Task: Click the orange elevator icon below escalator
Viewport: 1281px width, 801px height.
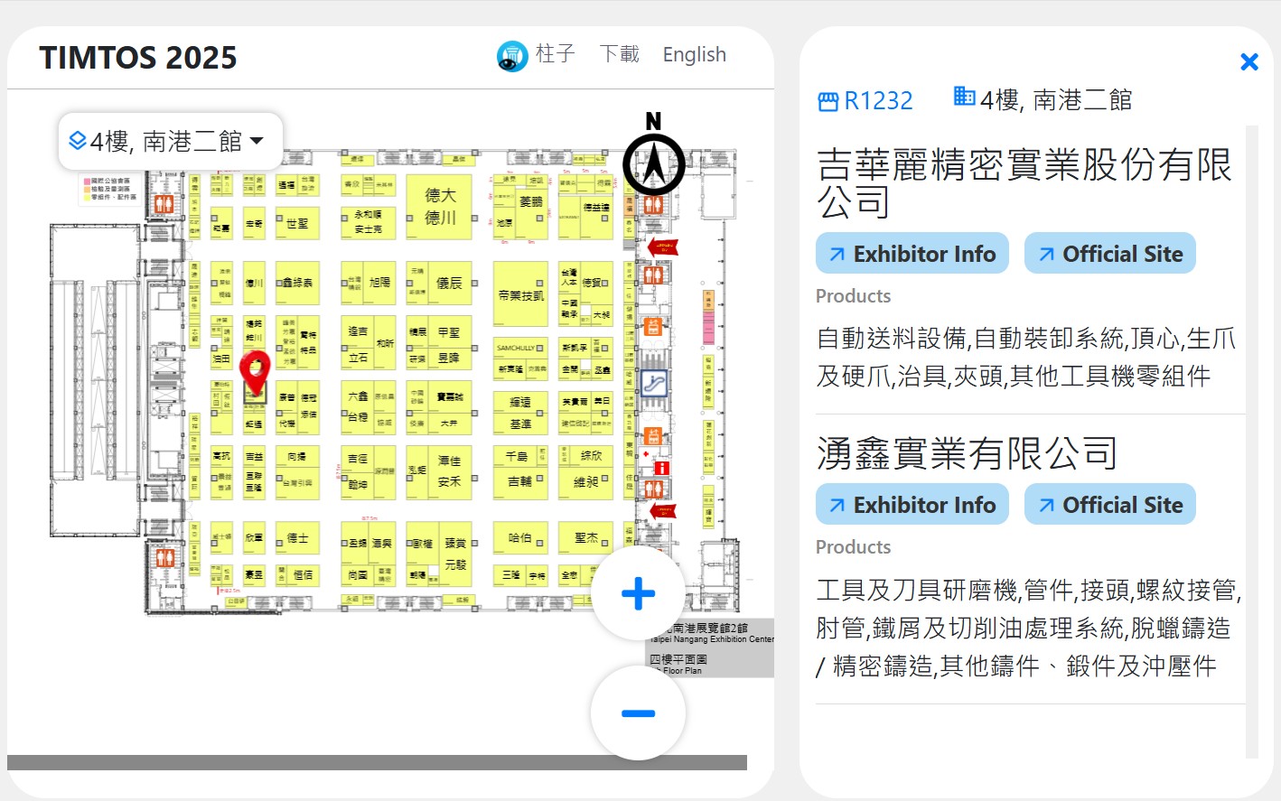Action: click(654, 436)
